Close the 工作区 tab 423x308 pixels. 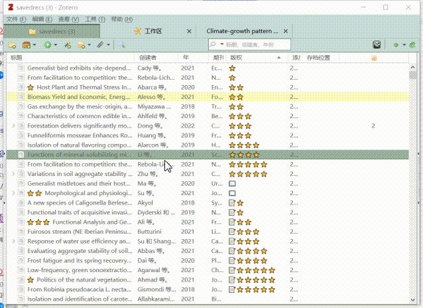point(190,31)
